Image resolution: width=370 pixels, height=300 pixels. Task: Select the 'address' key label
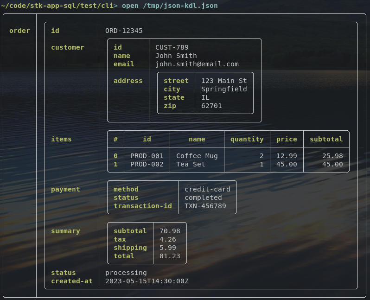pyautogui.click(x=128, y=81)
